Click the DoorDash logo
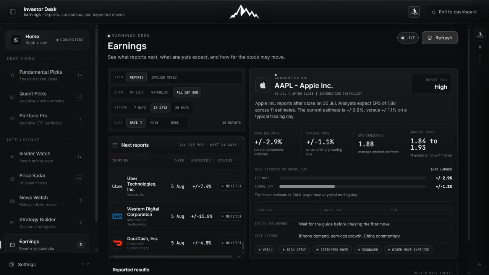 [x=117, y=243]
